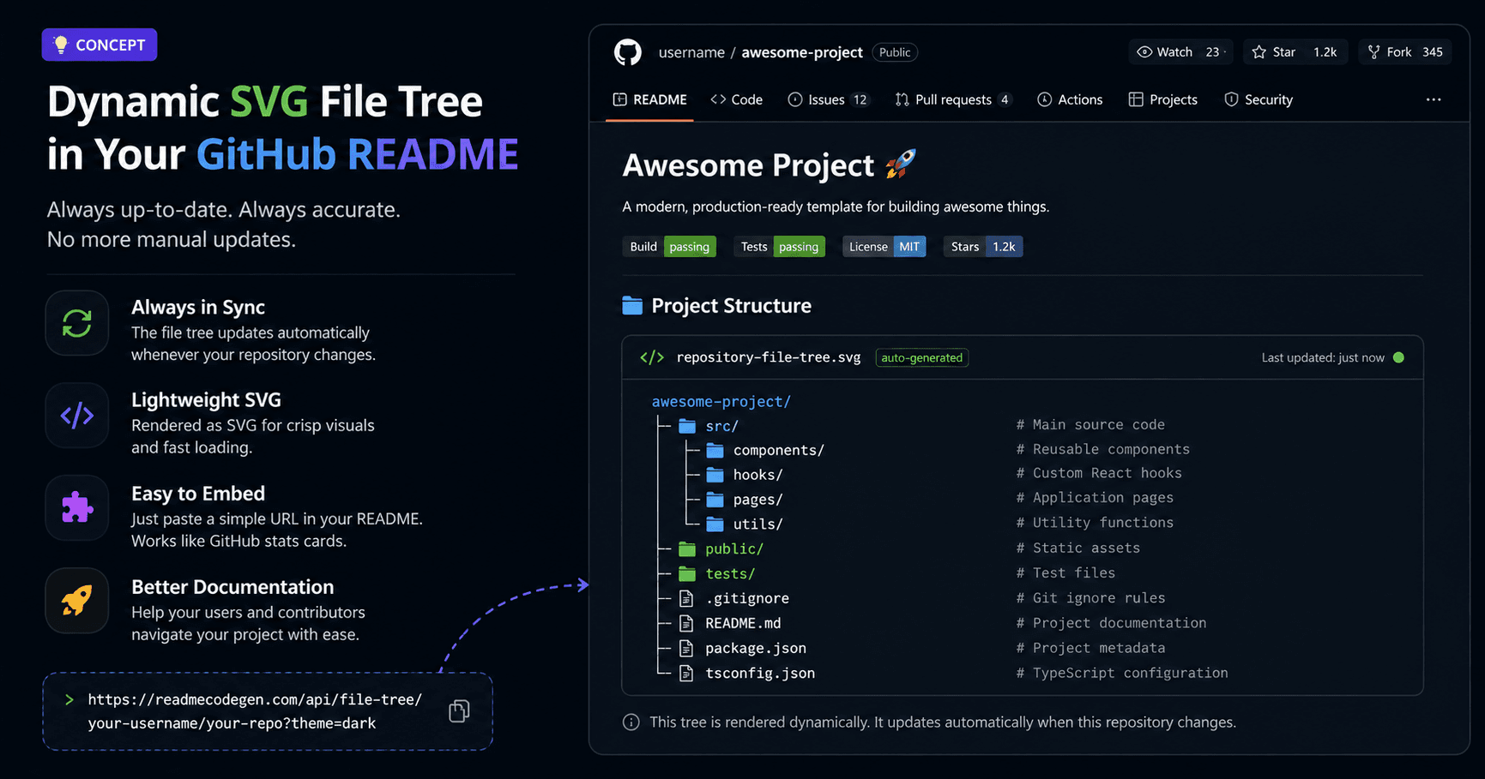Click the repository-file-tree.svg filename
The image size is (1485, 779).
[x=769, y=357]
